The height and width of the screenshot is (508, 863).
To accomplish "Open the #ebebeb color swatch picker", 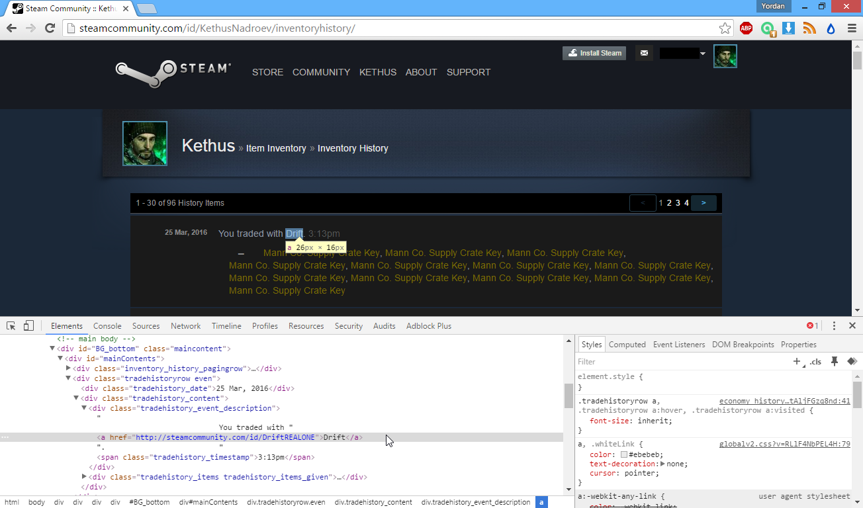I will (624, 454).
